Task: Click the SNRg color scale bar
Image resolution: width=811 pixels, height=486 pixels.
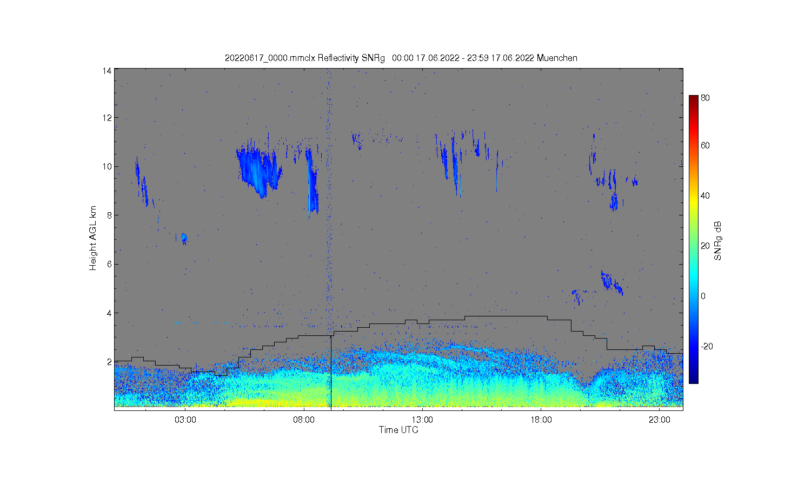Action: [x=693, y=239]
